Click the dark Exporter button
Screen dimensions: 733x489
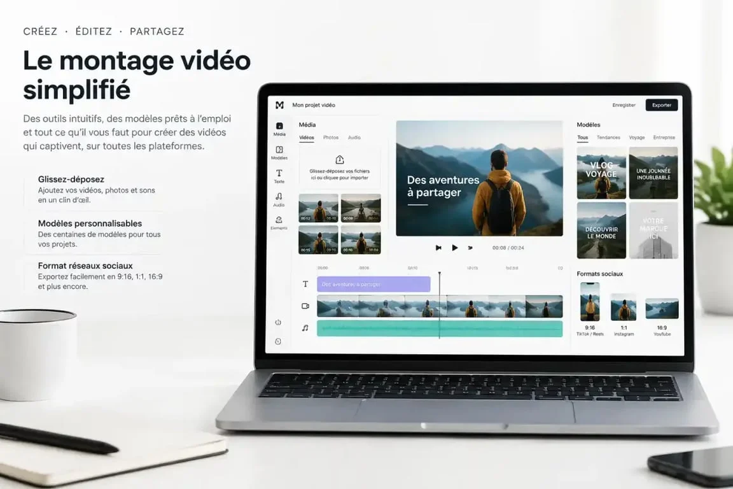pos(662,105)
